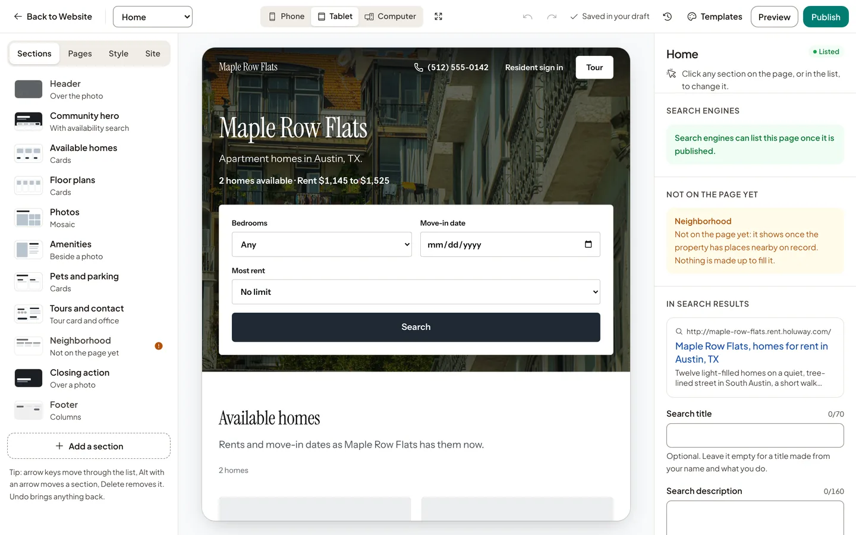Switch preview to Phone
856x535 pixels.
coord(287,17)
